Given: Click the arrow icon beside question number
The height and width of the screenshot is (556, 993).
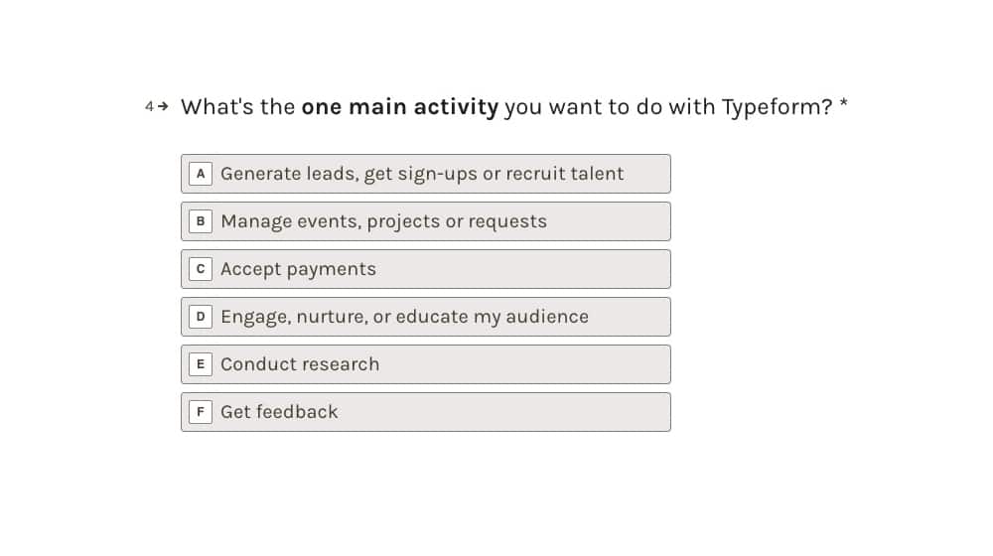Looking at the screenshot, I should pyautogui.click(x=163, y=106).
